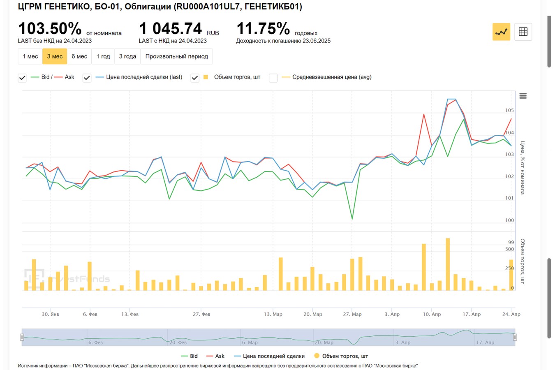The width and height of the screenshot is (555, 370).
Task: Click the Источник информации disclaimer text
Action: 218,365
